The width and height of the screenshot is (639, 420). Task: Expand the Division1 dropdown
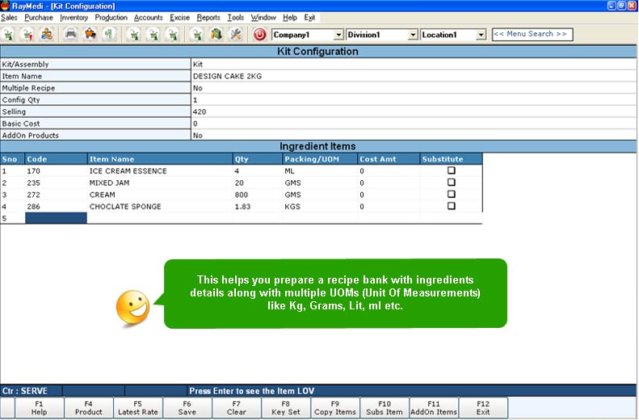point(413,35)
